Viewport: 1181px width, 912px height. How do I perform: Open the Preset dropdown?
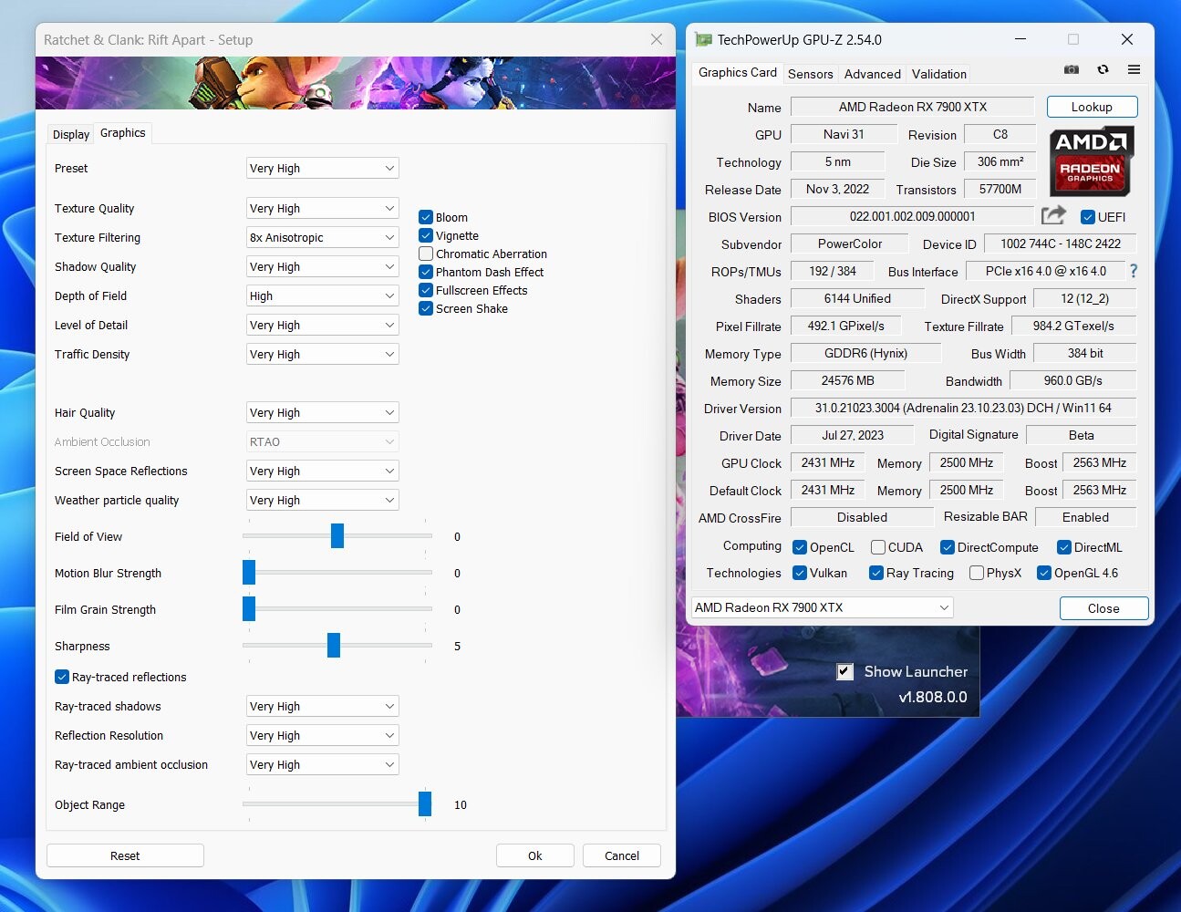tap(323, 168)
